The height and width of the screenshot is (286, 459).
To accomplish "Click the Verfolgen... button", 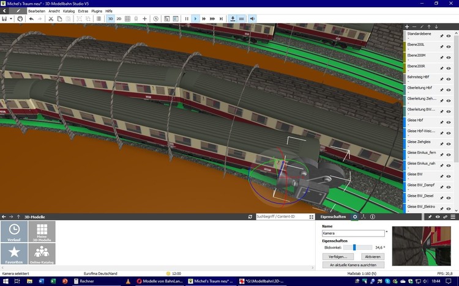I will (338, 257).
